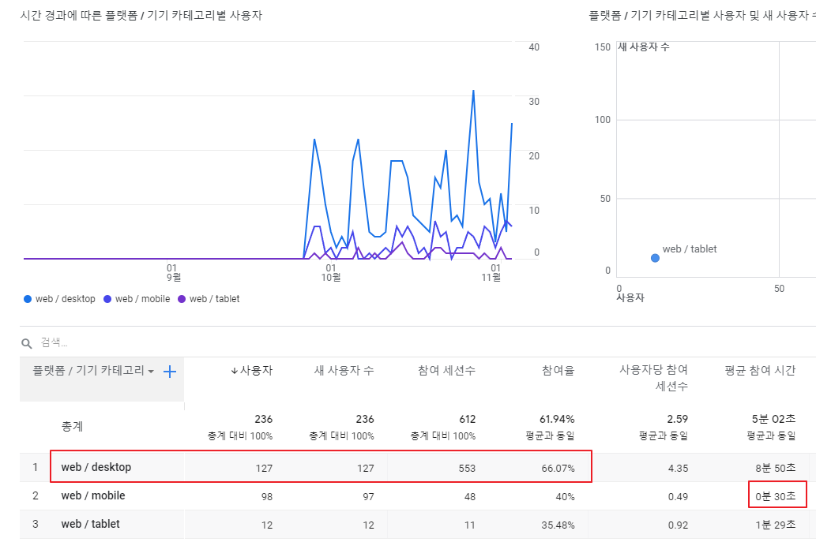This screenshot has height=542, width=816.
Task: Click tablet sessions per user 0.92
Action: 678,525
